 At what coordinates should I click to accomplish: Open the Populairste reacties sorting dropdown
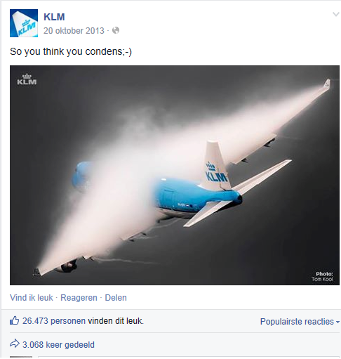pos(300,322)
